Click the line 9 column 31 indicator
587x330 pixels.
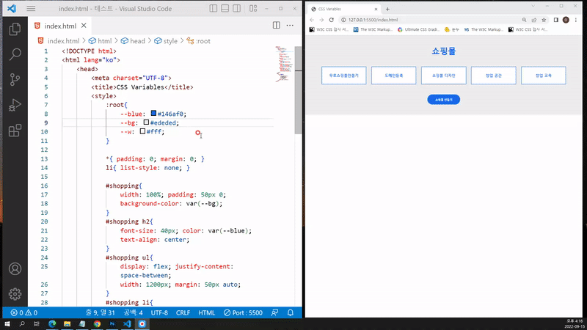tap(101, 313)
